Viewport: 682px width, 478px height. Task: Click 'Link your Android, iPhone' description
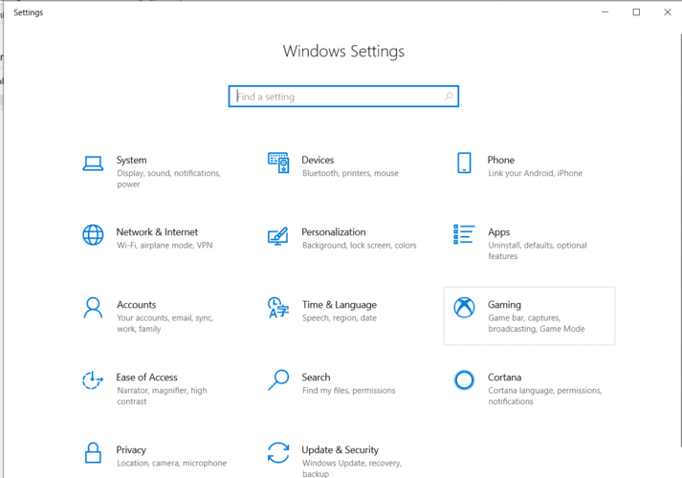point(535,173)
